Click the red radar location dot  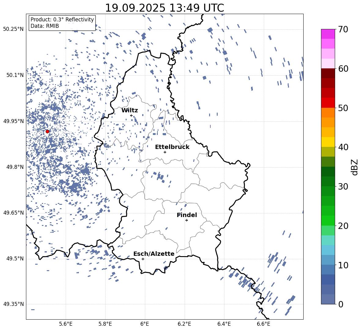pyautogui.click(x=47, y=132)
